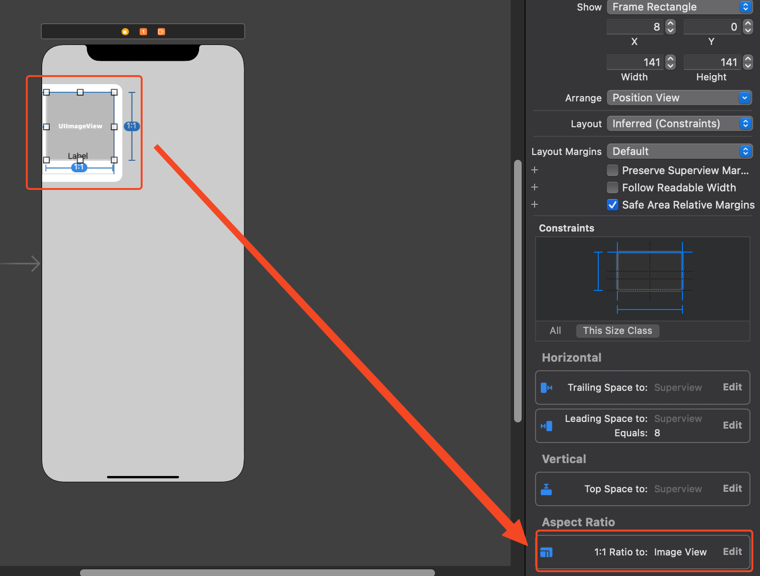This screenshot has width=760, height=576.
Task: Select the Aspect Ratio constraint icon
Action: pos(546,552)
